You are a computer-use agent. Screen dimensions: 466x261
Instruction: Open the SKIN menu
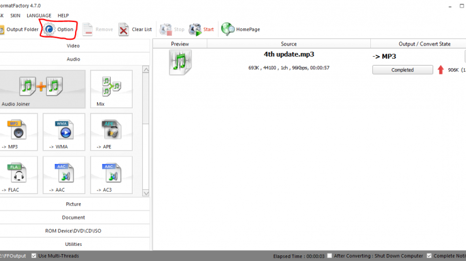15,16
